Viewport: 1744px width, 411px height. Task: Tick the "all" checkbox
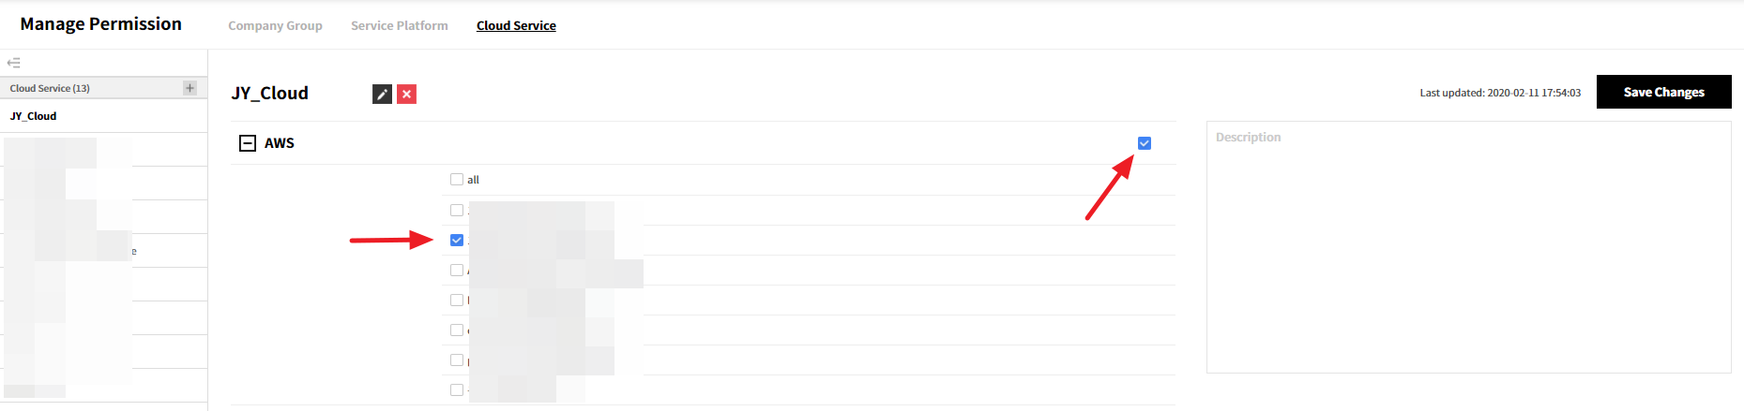[x=457, y=180]
